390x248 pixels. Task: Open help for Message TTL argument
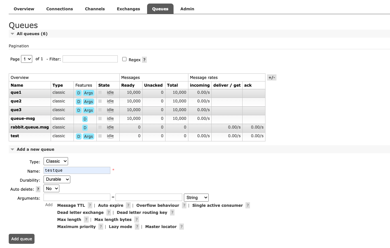pos(90,205)
